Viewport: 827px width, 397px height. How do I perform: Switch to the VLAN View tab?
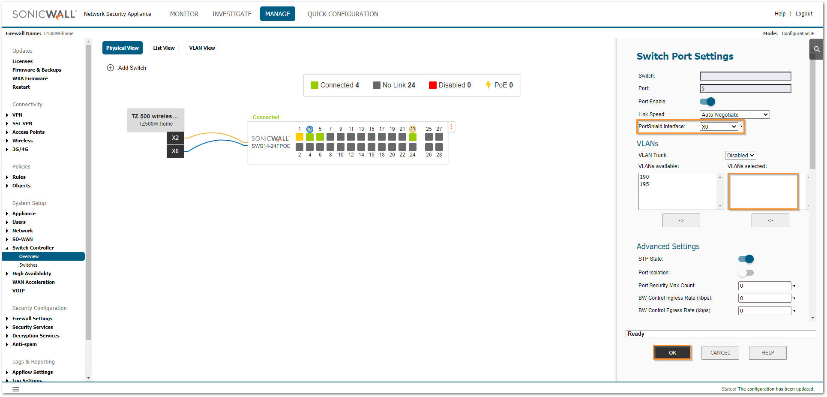[202, 48]
